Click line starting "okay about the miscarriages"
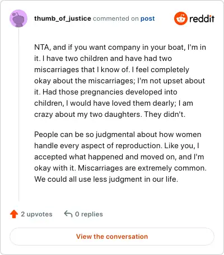The height and width of the screenshot is (255, 224). [x=119, y=81]
